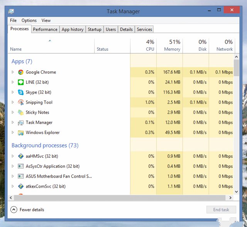Open the Options menu
The height and width of the screenshot is (227, 247).
coord(29,20)
